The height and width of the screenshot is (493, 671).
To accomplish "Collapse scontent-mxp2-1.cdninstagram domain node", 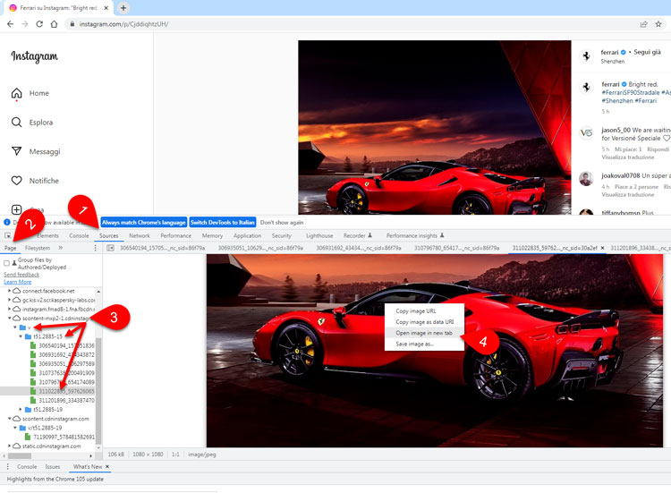I will coord(10,318).
